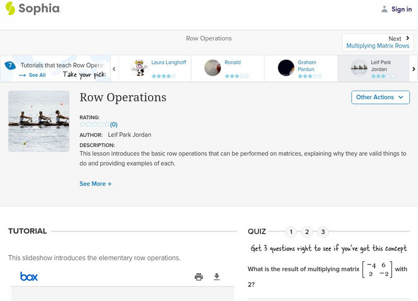Click the Sophia logo

point(33,8)
